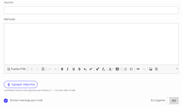Click into the Asunto field
The image size is (182, 107).
click(x=91, y=10)
